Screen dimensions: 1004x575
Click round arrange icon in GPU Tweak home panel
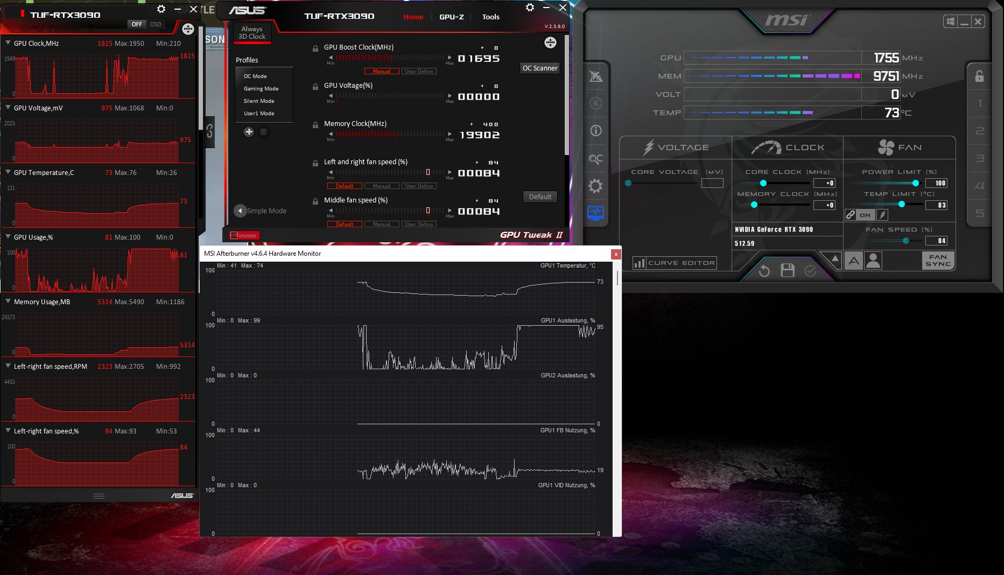550,43
